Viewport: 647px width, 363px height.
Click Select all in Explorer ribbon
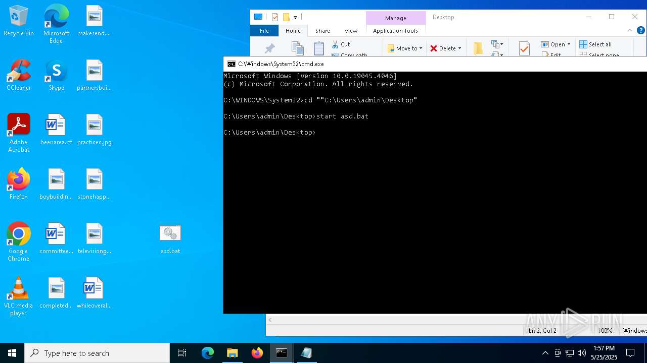point(595,44)
